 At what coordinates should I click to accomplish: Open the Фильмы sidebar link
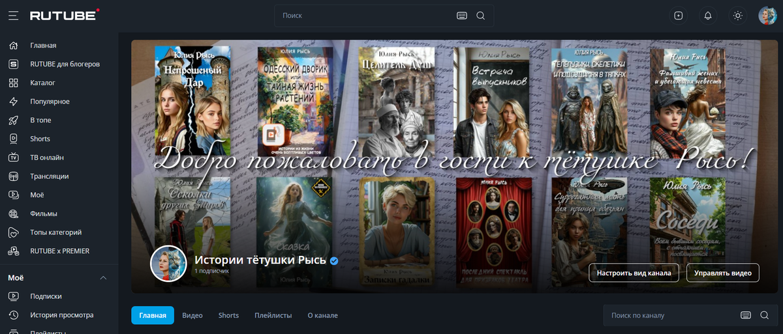click(44, 214)
